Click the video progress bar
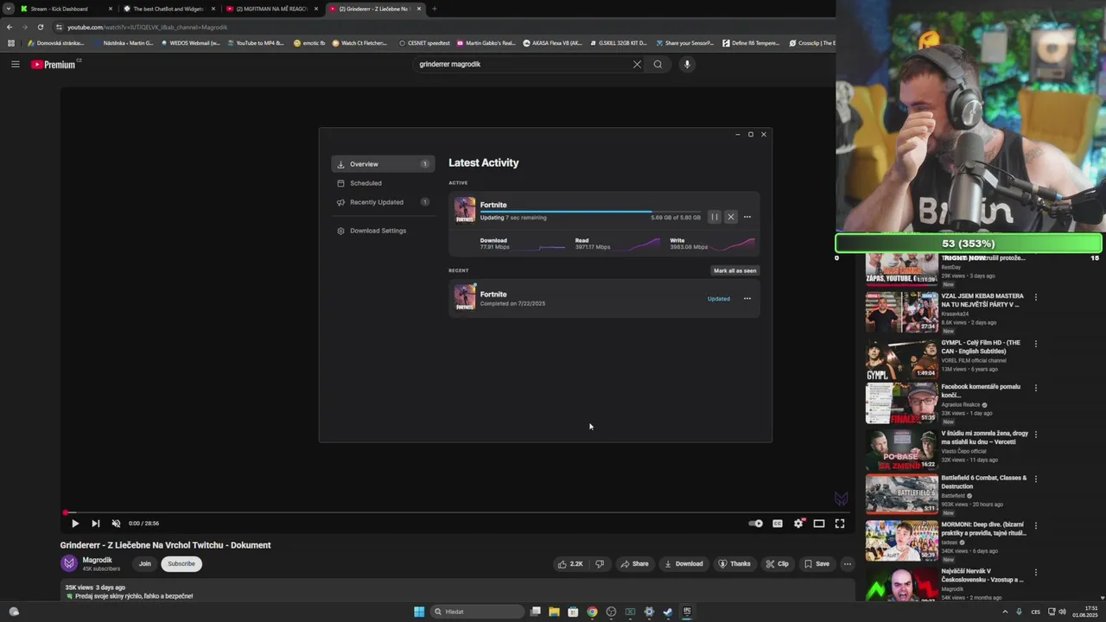The image size is (1106, 622). click(455, 512)
